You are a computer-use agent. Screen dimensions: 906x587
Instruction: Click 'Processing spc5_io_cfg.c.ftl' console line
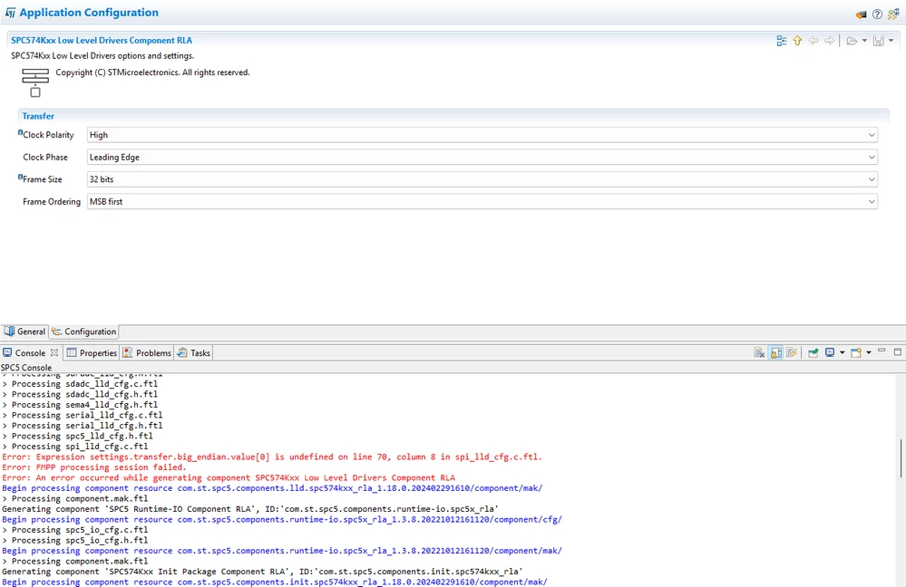[75, 530]
